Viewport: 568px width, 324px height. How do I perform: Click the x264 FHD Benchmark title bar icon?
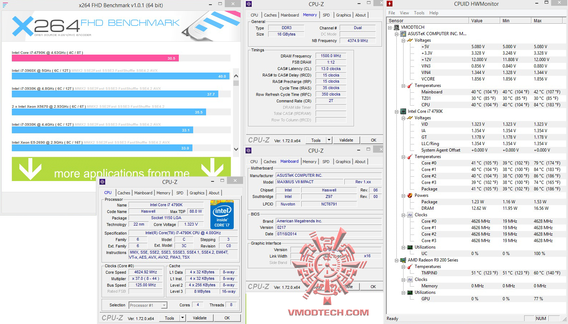(5, 5)
